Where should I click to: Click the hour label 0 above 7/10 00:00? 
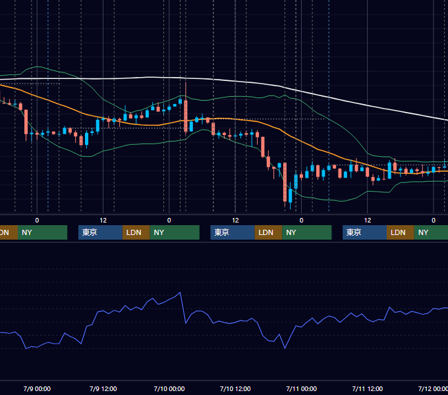tap(169, 221)
